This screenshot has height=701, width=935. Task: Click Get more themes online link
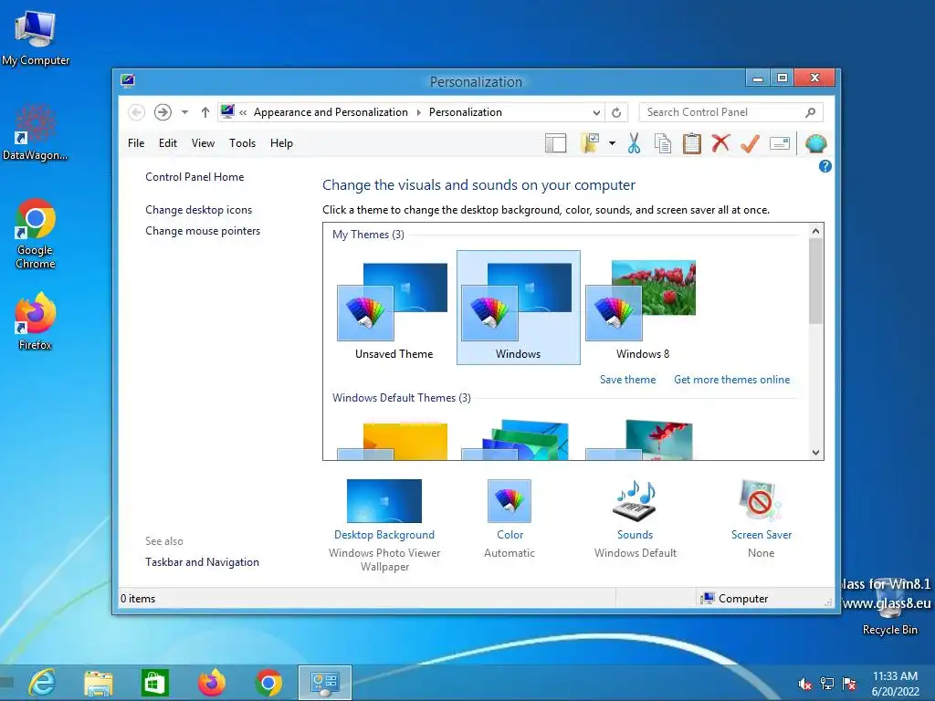[x=731, y=380]
